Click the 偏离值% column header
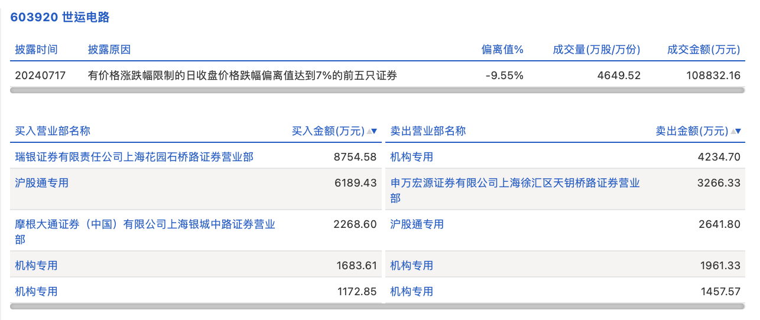 tap(502, 50)
